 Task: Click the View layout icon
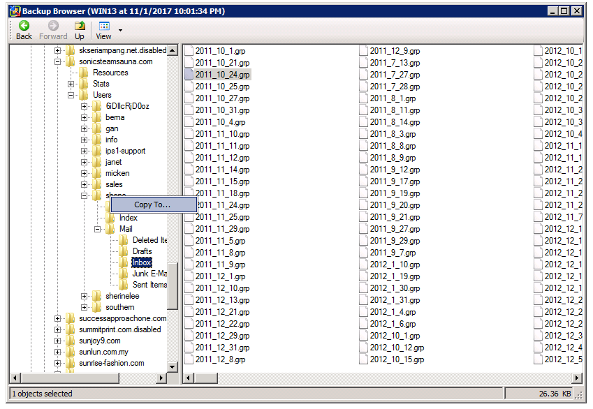(x=103, y=26)
